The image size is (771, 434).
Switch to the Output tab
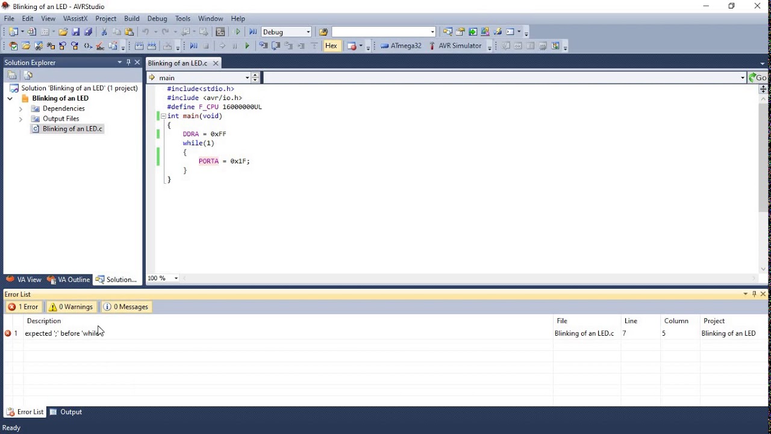66,412
